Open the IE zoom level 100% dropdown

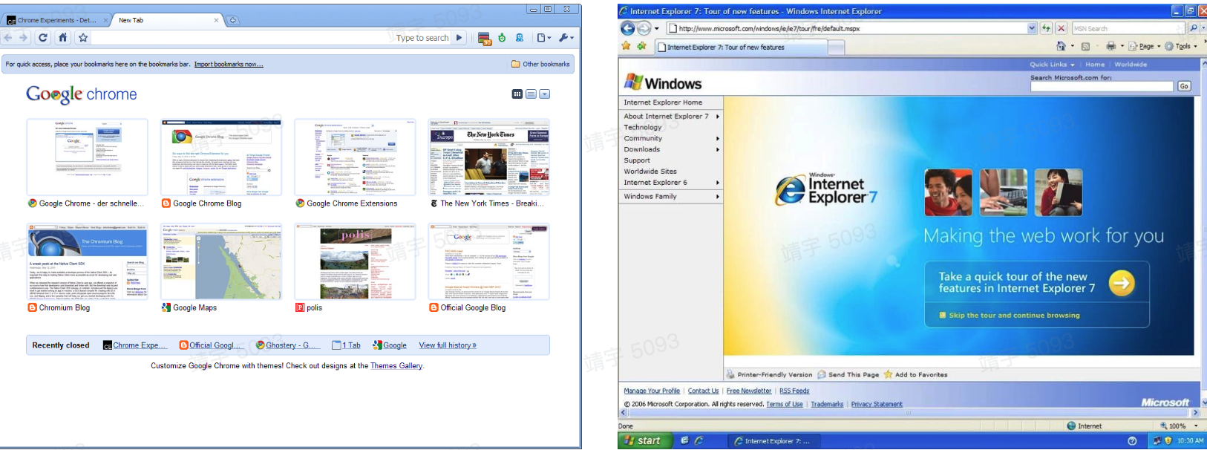tap(1195, 426)
